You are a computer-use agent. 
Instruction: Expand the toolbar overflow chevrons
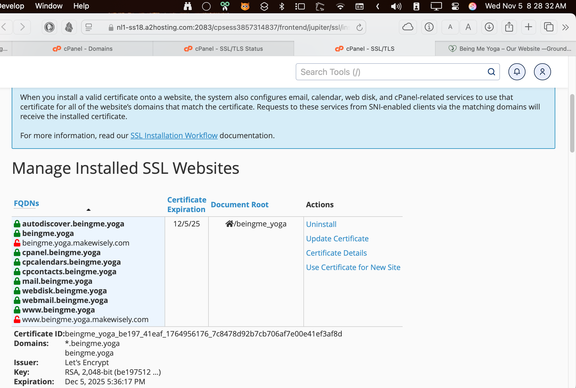[565, 27]
